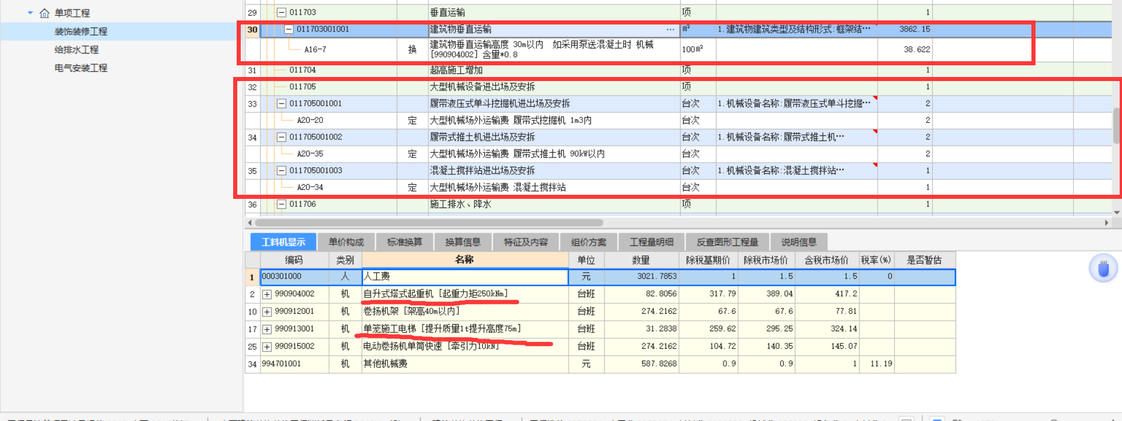Click 电动卷扬机单筒快速 material name
The height and width of the screenshot is (421, 1122).
(x=431, y=346)
